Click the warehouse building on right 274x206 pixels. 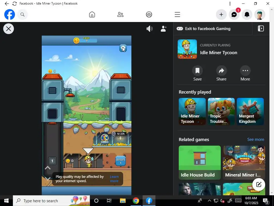(x=120, y=98)
